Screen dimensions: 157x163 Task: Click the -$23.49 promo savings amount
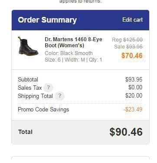coord(133,109)
